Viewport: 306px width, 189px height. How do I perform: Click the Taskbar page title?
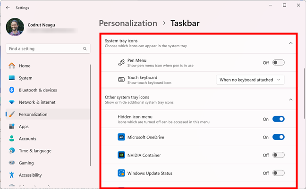(x=185, y=23)
